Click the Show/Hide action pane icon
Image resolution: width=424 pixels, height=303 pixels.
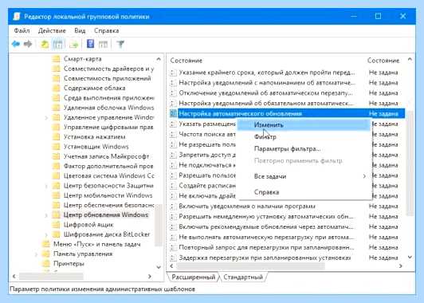pyautogui.click(x=103, y=44)
